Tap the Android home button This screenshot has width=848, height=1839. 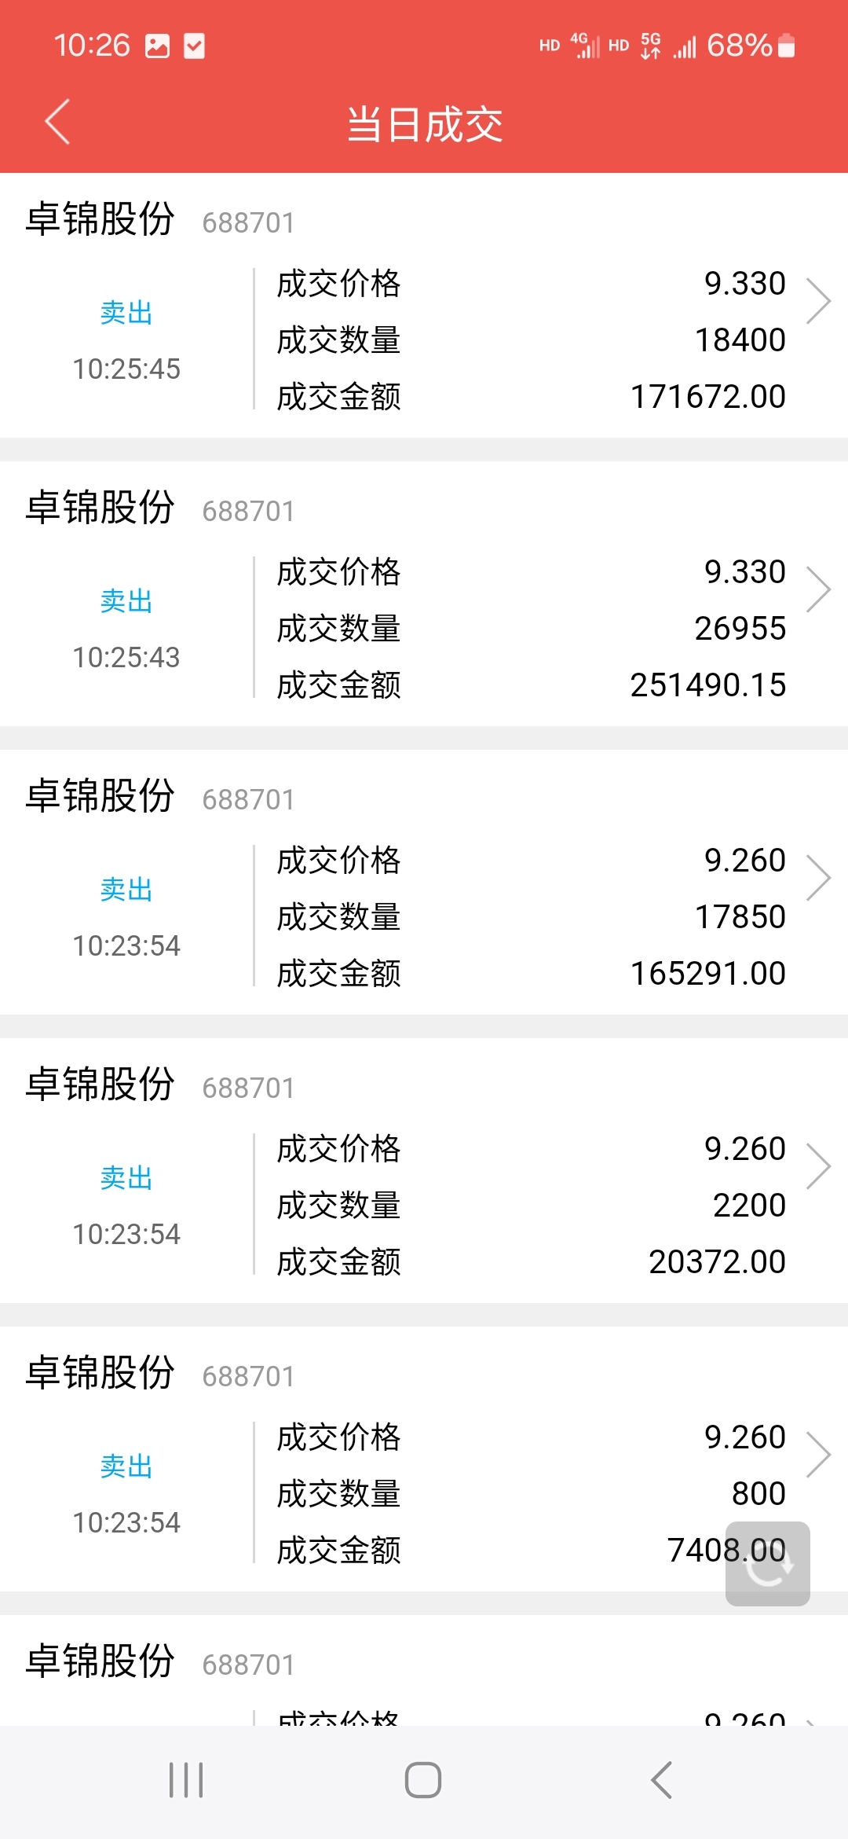[x=423, y=1780]
